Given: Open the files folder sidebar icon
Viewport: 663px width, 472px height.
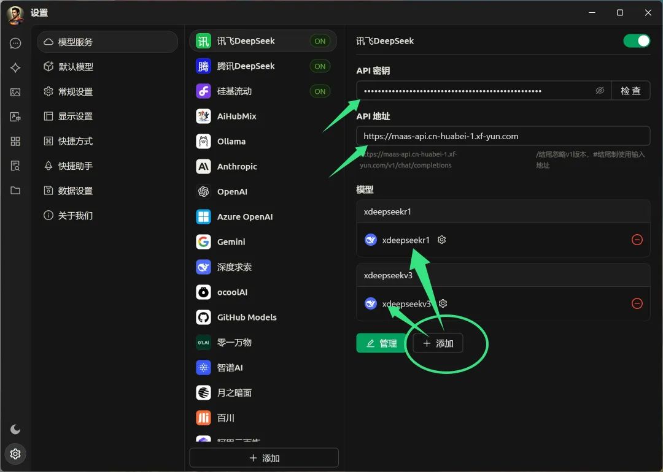Looking at the screenshot, I should coord(15,191).
